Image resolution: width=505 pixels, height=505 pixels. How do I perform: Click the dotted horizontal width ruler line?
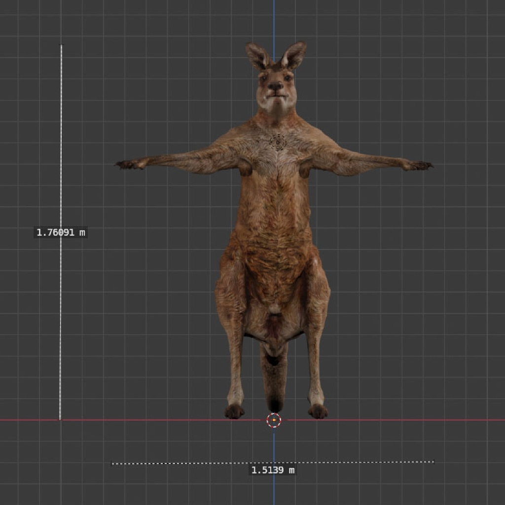coord(273,463)
